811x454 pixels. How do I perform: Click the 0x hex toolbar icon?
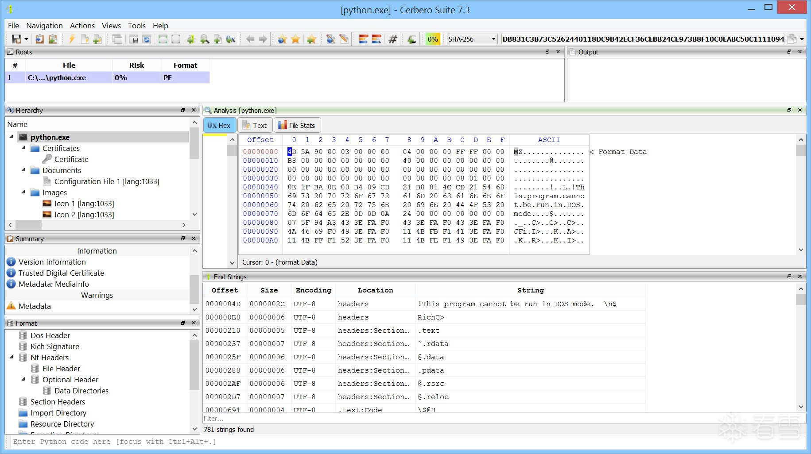(231, 39)
